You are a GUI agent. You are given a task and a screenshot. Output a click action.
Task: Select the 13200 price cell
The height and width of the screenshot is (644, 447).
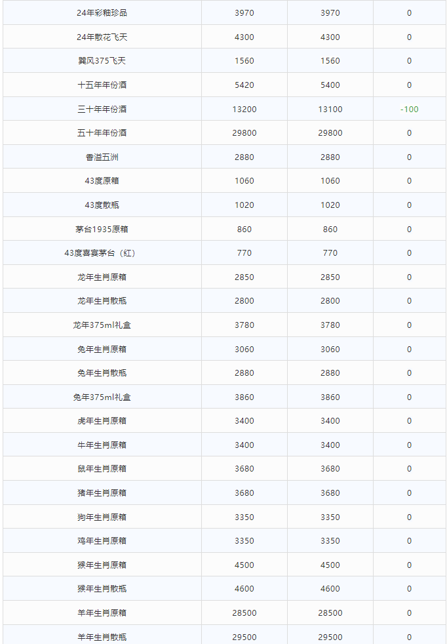(244, 109)
